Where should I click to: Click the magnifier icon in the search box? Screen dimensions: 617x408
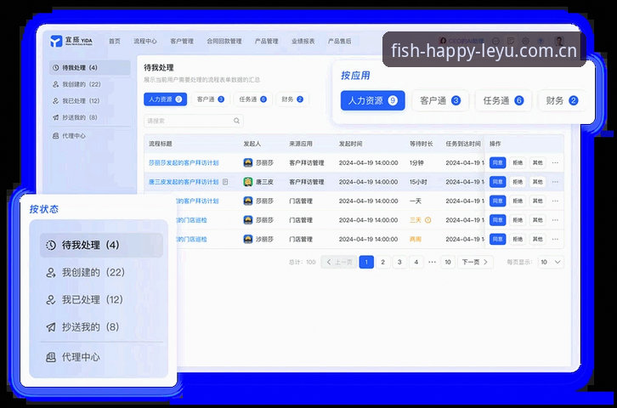click(236, 121)
